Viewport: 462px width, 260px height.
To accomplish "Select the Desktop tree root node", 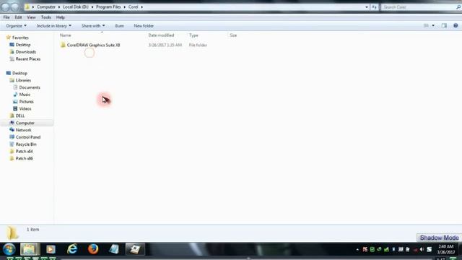I will [x=19, y=73].
